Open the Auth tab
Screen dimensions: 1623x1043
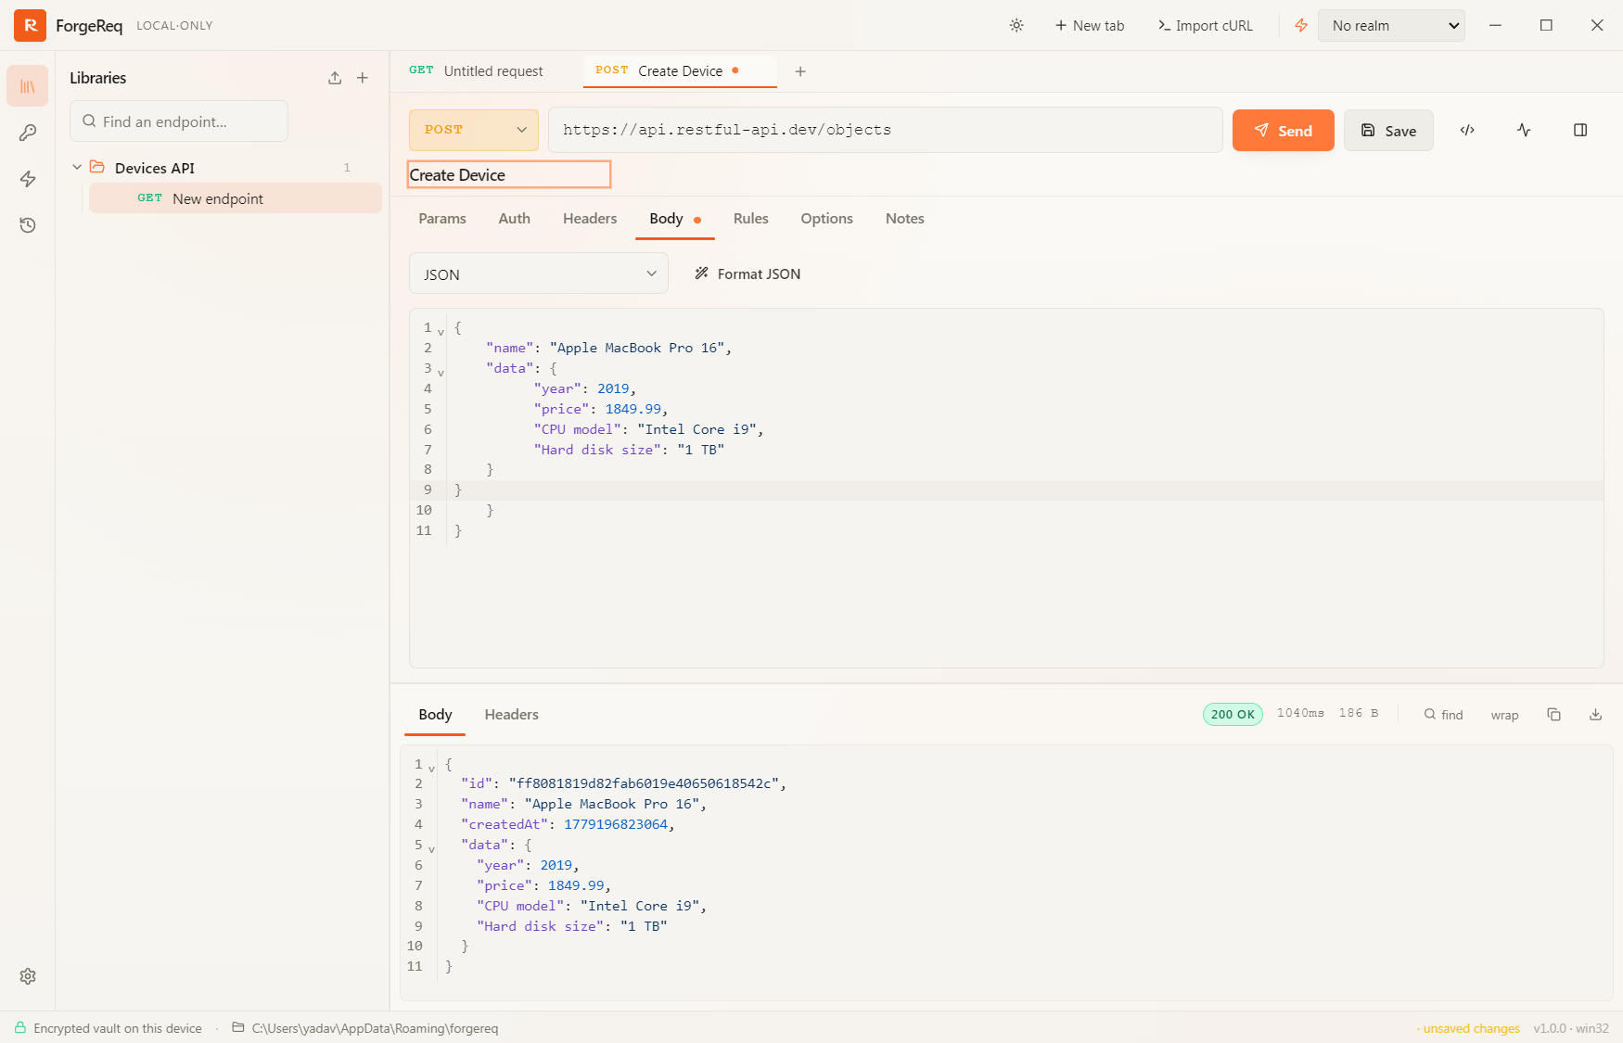[x=515, y=219]
